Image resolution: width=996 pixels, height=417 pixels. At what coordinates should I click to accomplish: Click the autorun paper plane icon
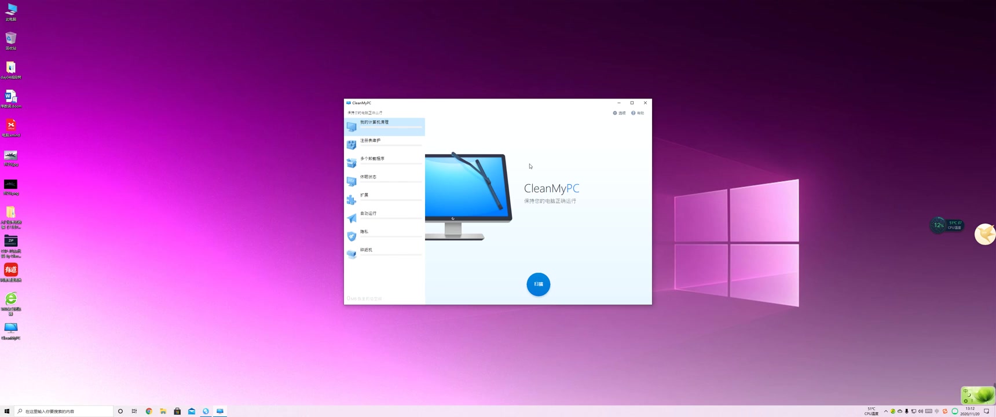click(x=351, y=218)
